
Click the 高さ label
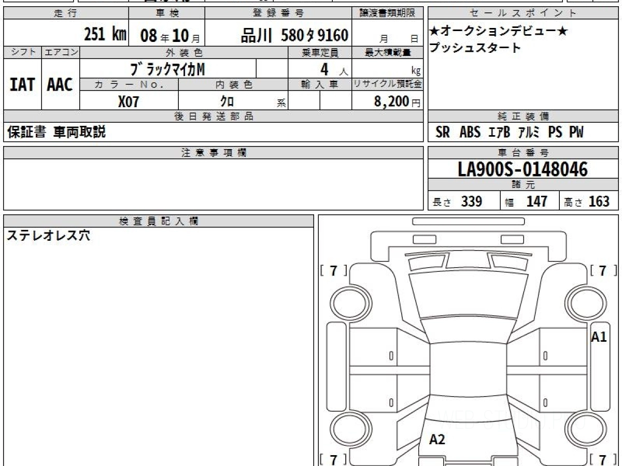coord(574,203)
